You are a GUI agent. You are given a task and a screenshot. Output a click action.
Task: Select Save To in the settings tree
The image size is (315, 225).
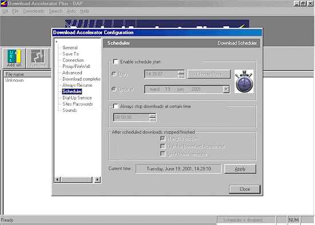click(70, 54)
